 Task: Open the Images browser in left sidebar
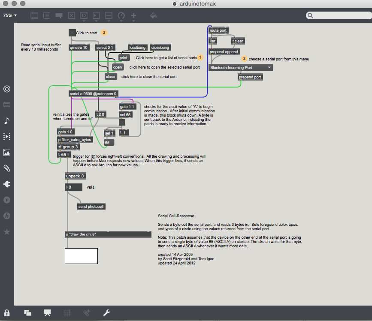click(7, 152)
